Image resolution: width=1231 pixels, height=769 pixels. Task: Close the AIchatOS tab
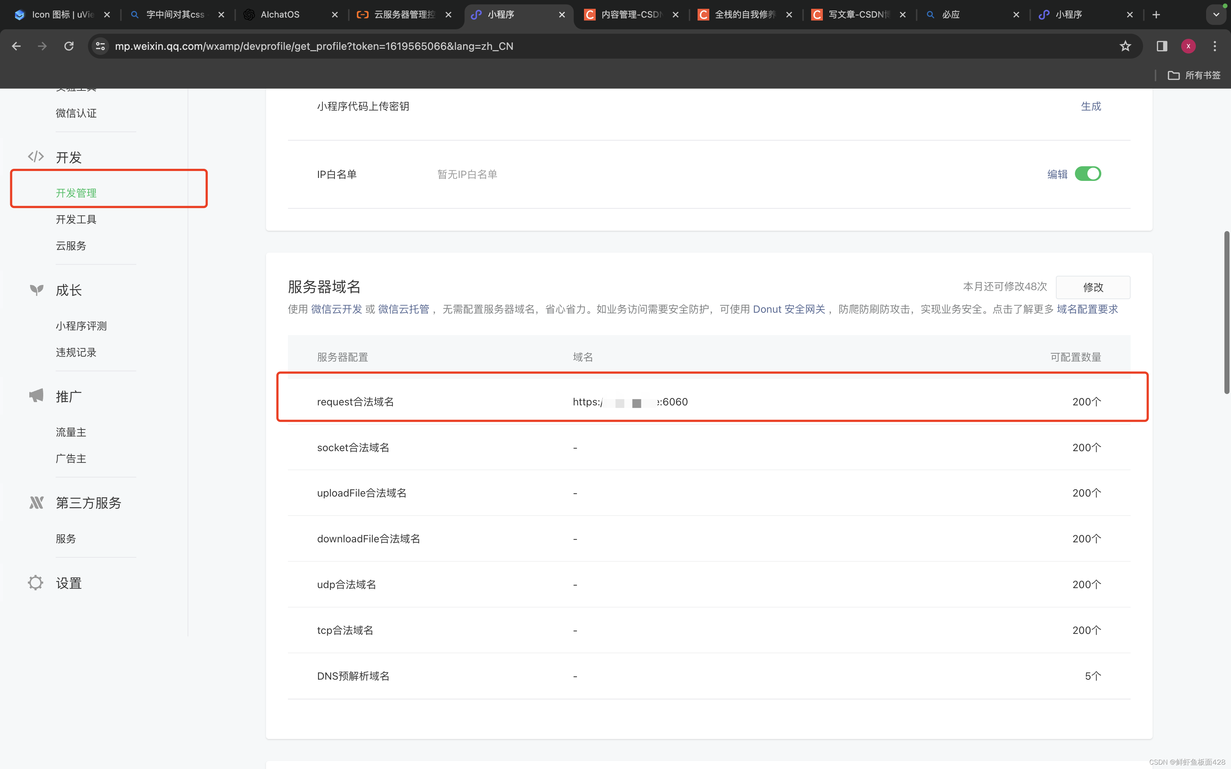click(x=335, y=15)
